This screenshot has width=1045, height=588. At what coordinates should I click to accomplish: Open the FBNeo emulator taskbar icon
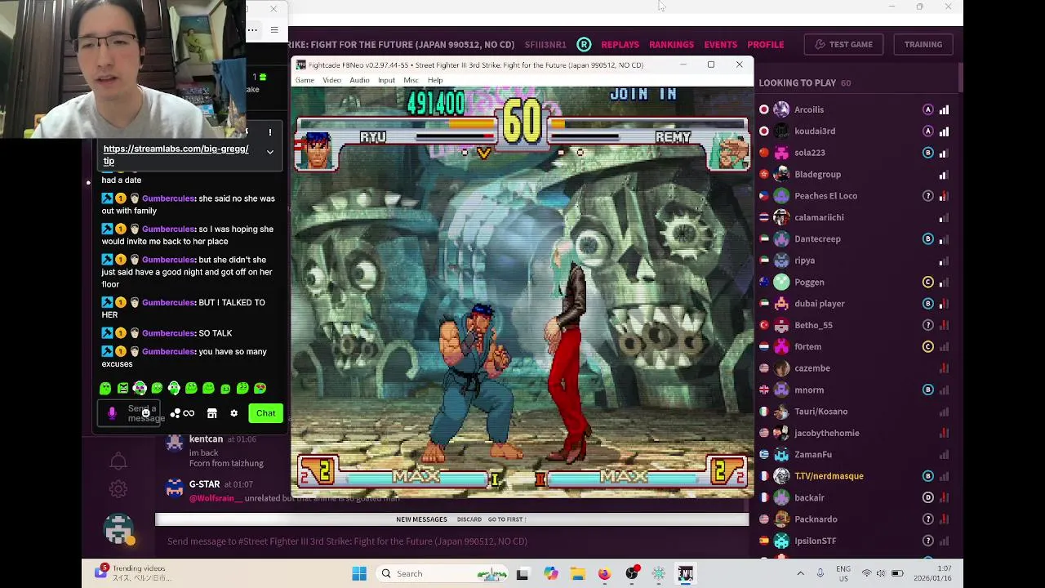click(x=685, y=573)
